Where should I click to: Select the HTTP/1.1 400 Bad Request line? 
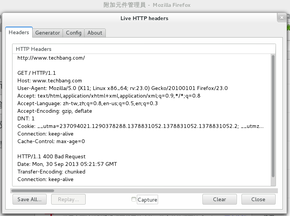click(x=52, y=156)
